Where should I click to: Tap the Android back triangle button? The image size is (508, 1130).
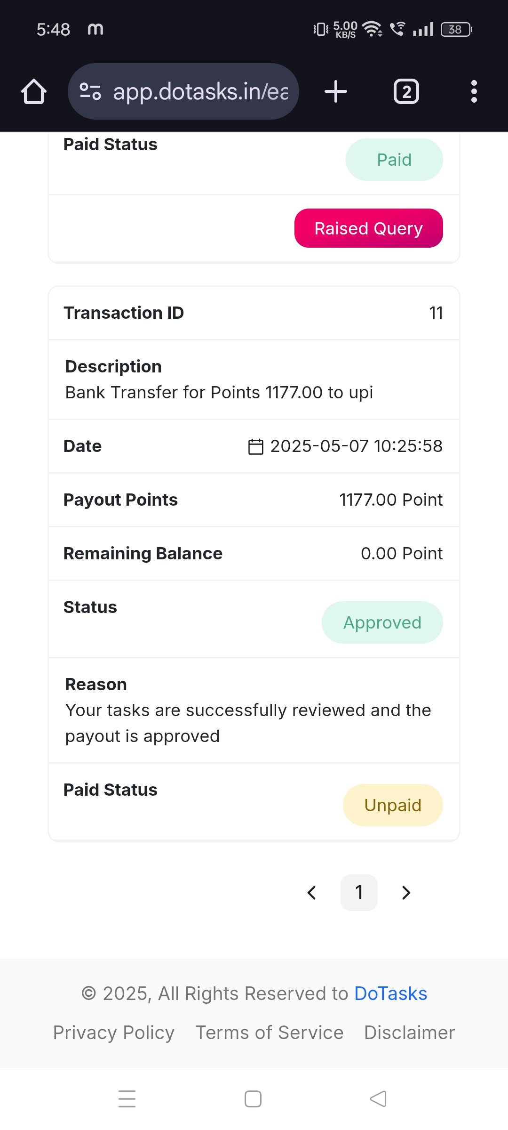[x=378, y=1099]
